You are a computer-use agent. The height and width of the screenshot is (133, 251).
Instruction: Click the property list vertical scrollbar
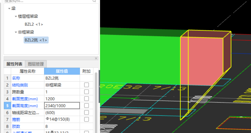96,102
